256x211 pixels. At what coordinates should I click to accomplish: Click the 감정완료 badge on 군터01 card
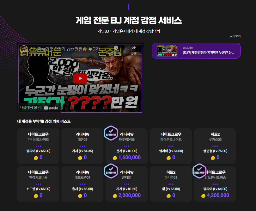coord(111,171)
